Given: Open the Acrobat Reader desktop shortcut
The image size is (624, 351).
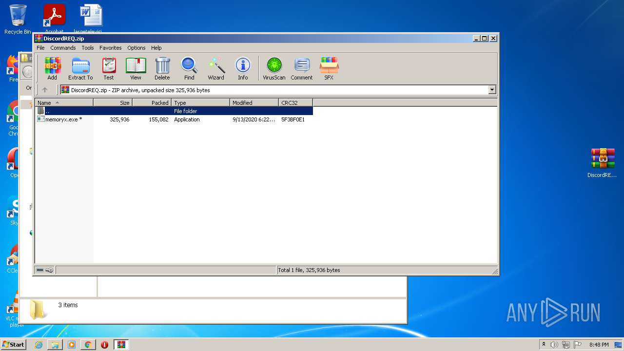Looking at the screenshot, I should (54, 19).
